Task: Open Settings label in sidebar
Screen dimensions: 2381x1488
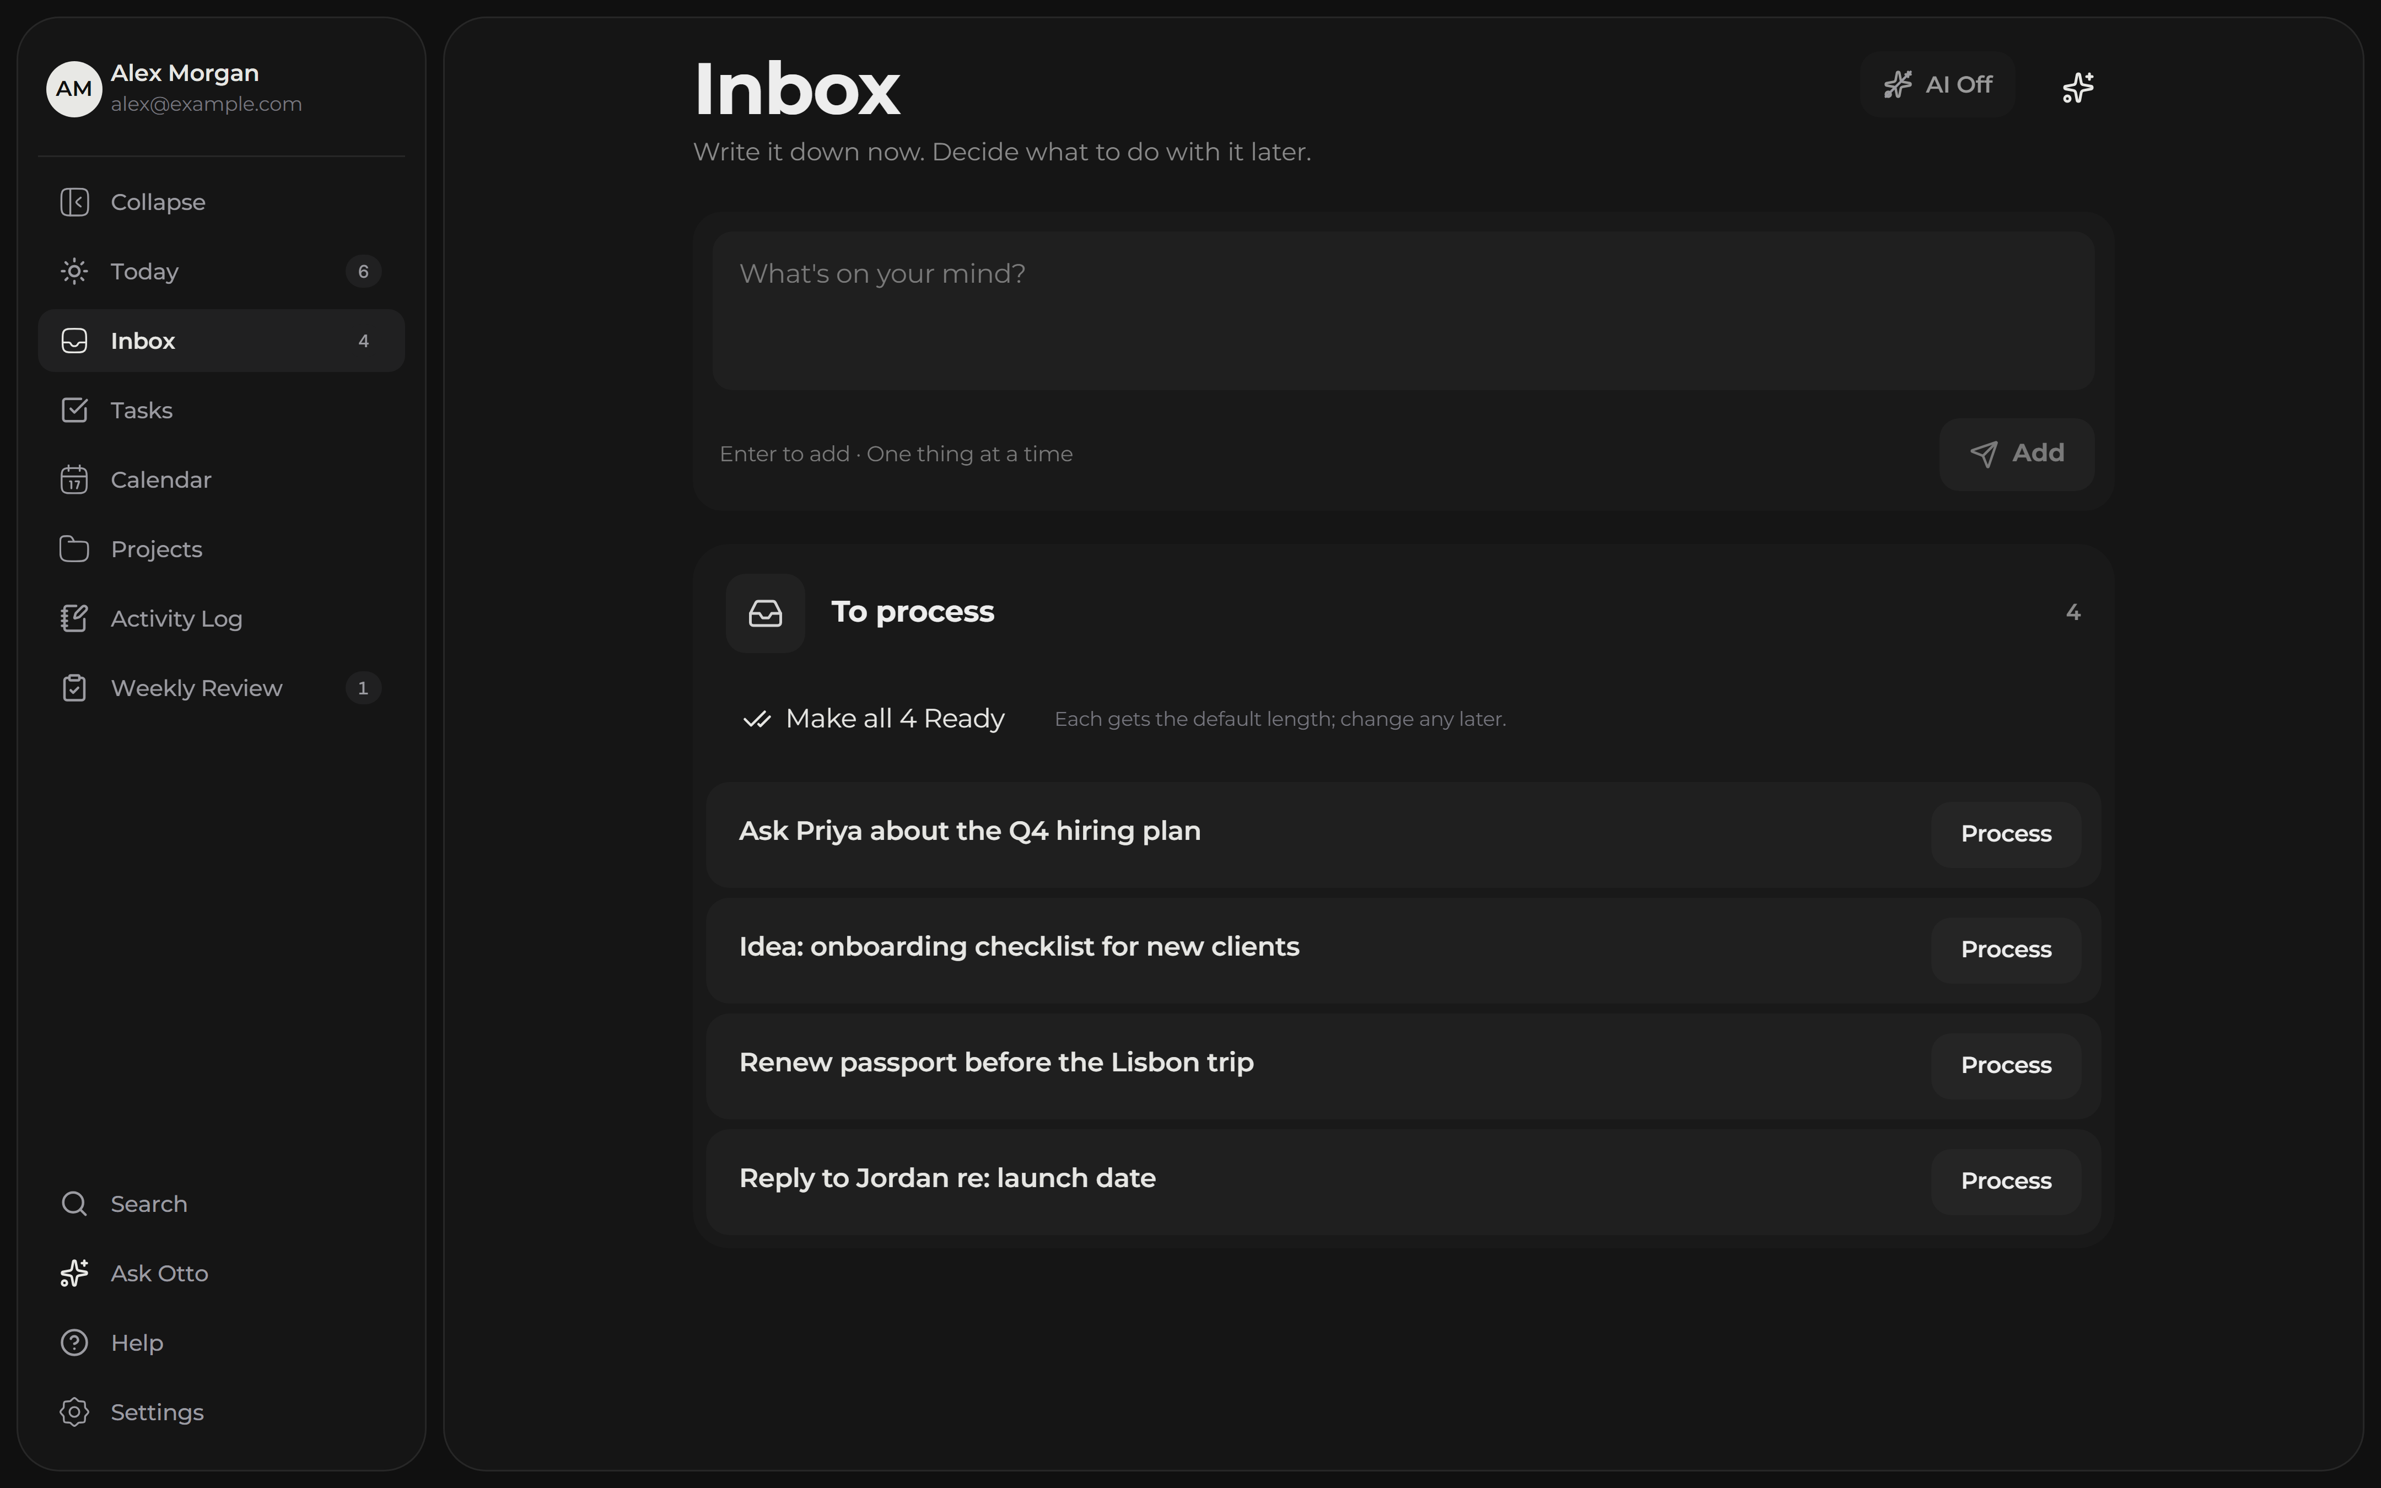Action: coord(158,1412)
